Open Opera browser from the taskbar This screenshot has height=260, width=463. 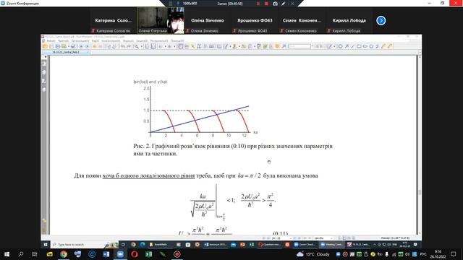click(135, 254)
